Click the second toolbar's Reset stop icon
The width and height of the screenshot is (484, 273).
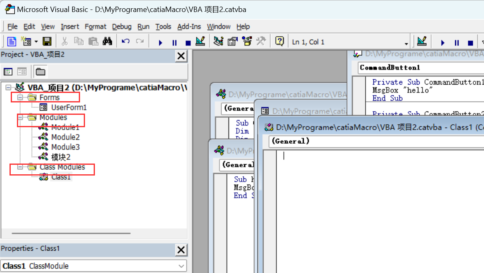470,43
